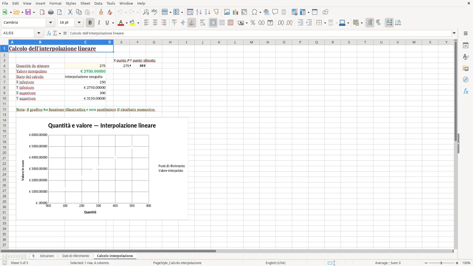Screen dimensions: 473x266
Task: Sort ascending
Action: pos(199,12)
